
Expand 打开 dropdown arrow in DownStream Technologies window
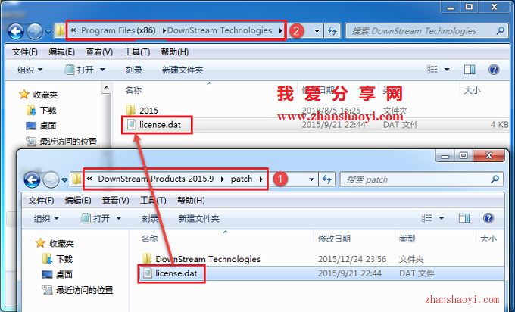tap(102, 70)
